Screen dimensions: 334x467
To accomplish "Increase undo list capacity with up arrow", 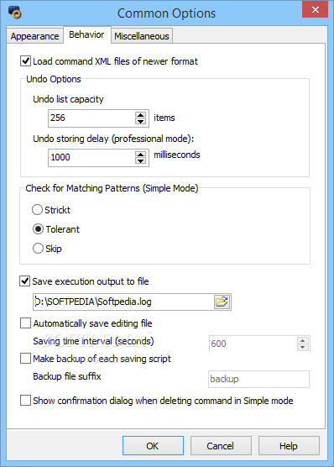I will (x=140, y=115).
